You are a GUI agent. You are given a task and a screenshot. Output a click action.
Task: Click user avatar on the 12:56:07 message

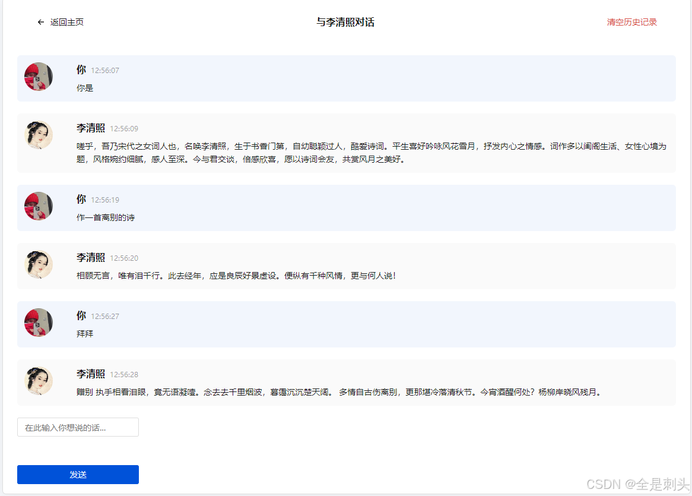pyautogui.click(x=39, y=77)
